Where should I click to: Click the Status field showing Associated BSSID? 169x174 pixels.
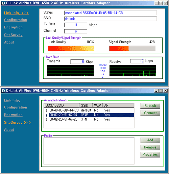tap(111, 13)
